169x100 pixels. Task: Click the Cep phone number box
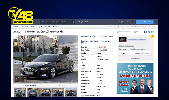135,53
